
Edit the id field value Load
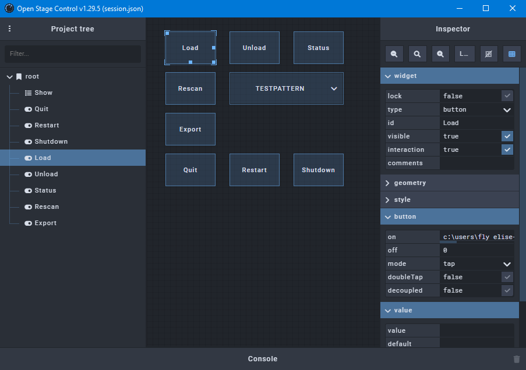click(476, 123)
